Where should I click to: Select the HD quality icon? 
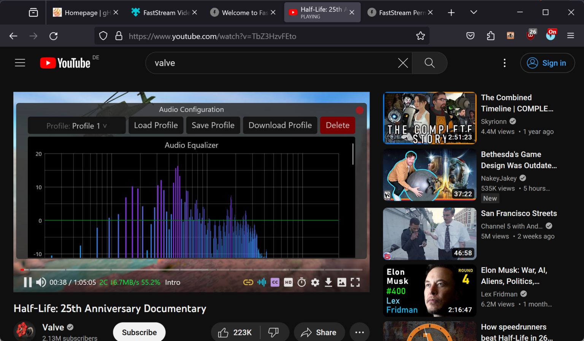click(288, 282)
